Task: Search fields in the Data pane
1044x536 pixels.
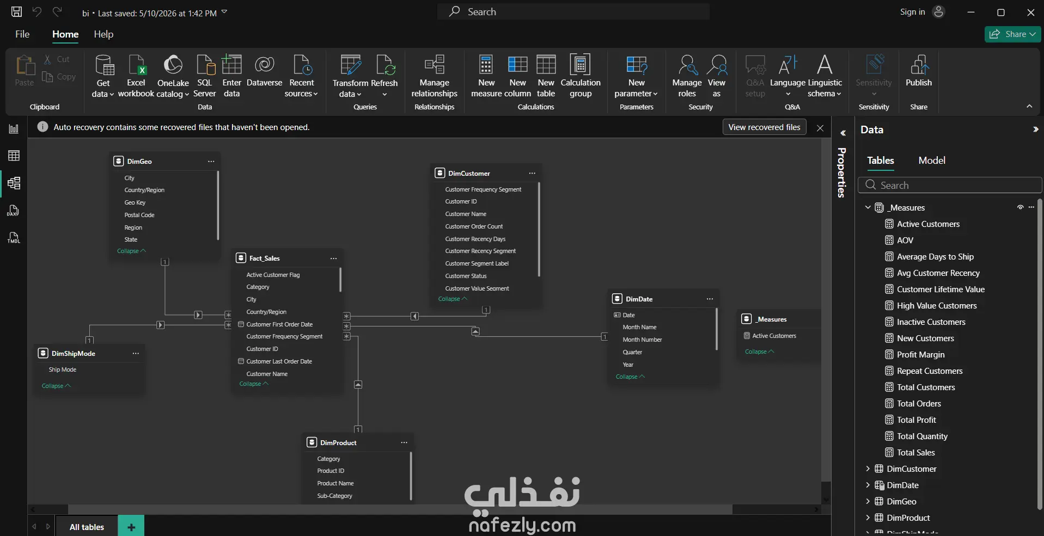Action: 950,185
